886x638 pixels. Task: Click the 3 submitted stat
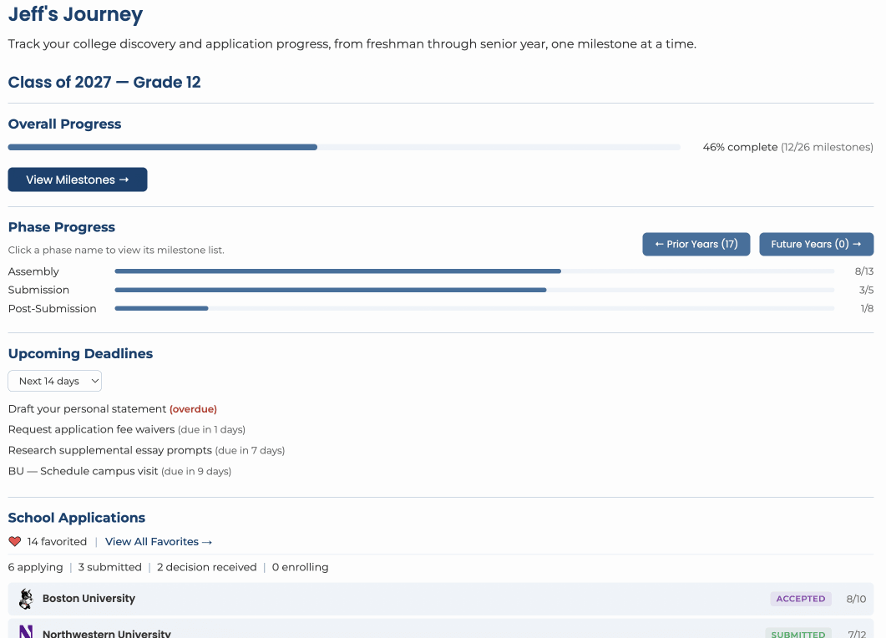click(109, 567)
